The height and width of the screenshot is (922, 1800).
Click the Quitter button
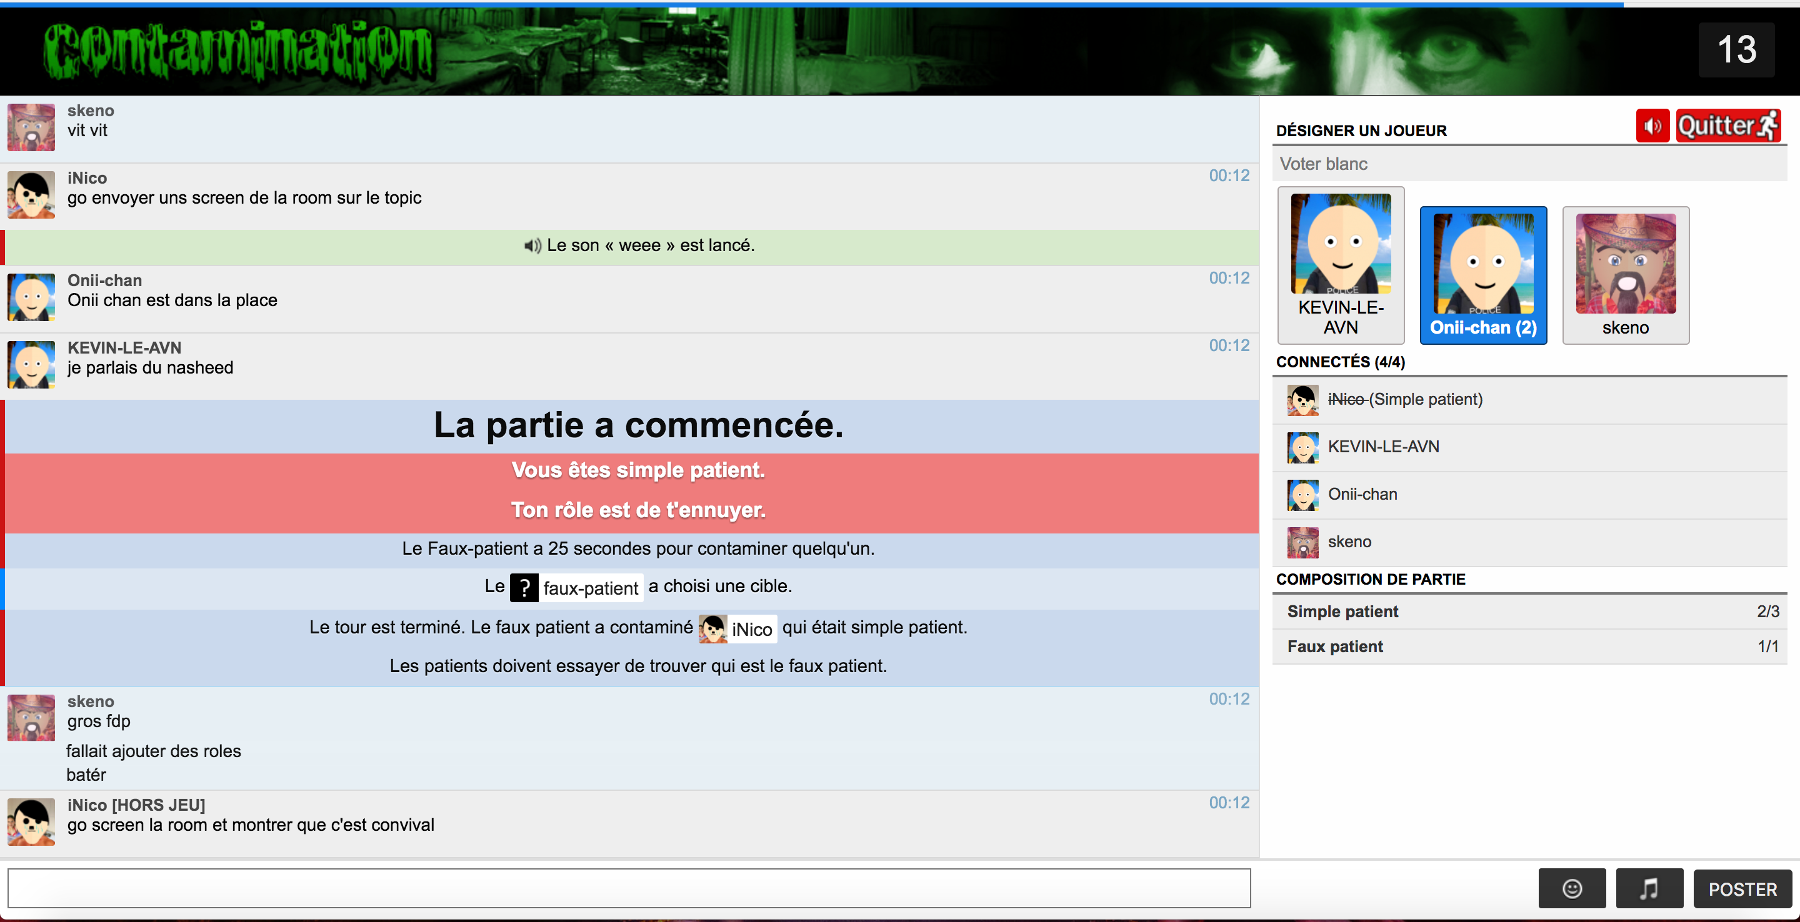click(1727, 126)
